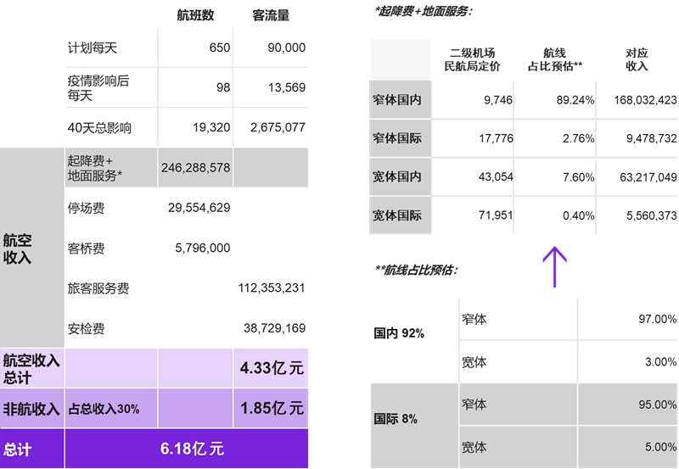
Task: Click the 旅客服务费 value 112,353,231
Action: point(272,288)
